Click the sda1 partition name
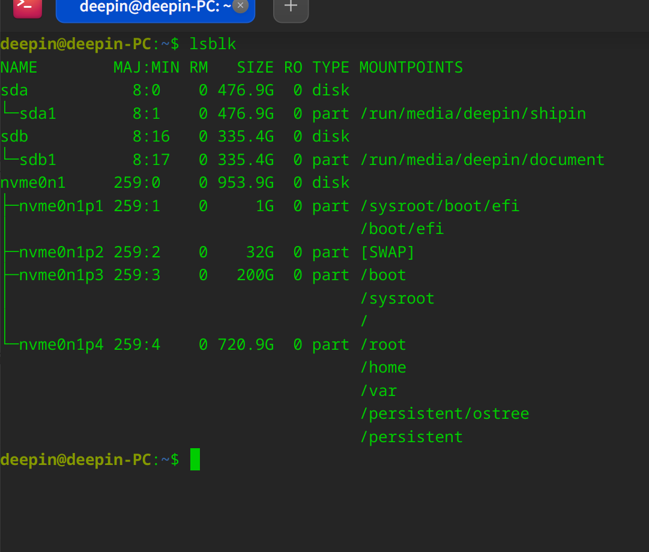The image size is (649, 552). tap(38, 114)
